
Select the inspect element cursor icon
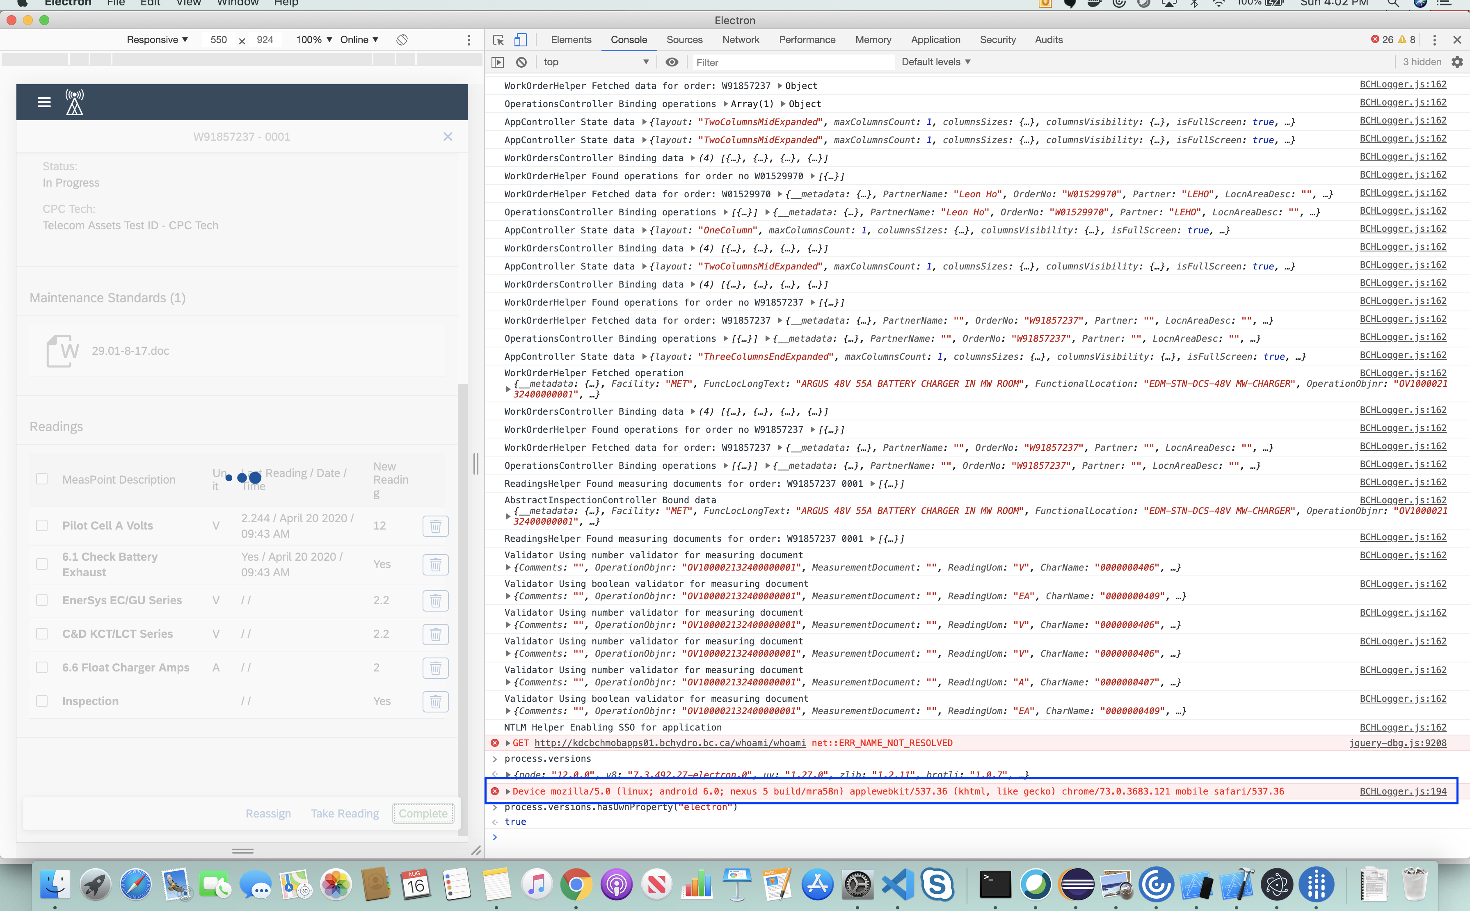point(498,40)
